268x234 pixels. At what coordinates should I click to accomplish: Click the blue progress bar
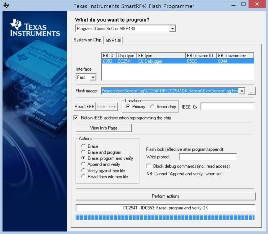tap(165, 217)
